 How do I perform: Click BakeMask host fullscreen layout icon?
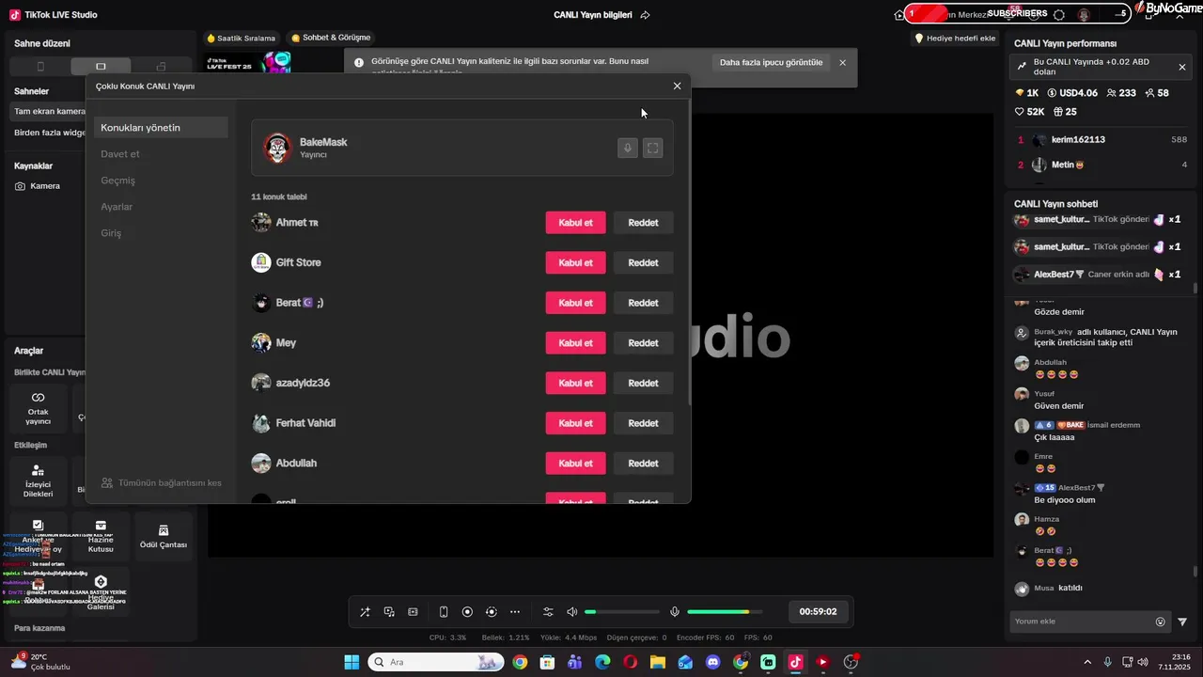(x=652, y=148)
